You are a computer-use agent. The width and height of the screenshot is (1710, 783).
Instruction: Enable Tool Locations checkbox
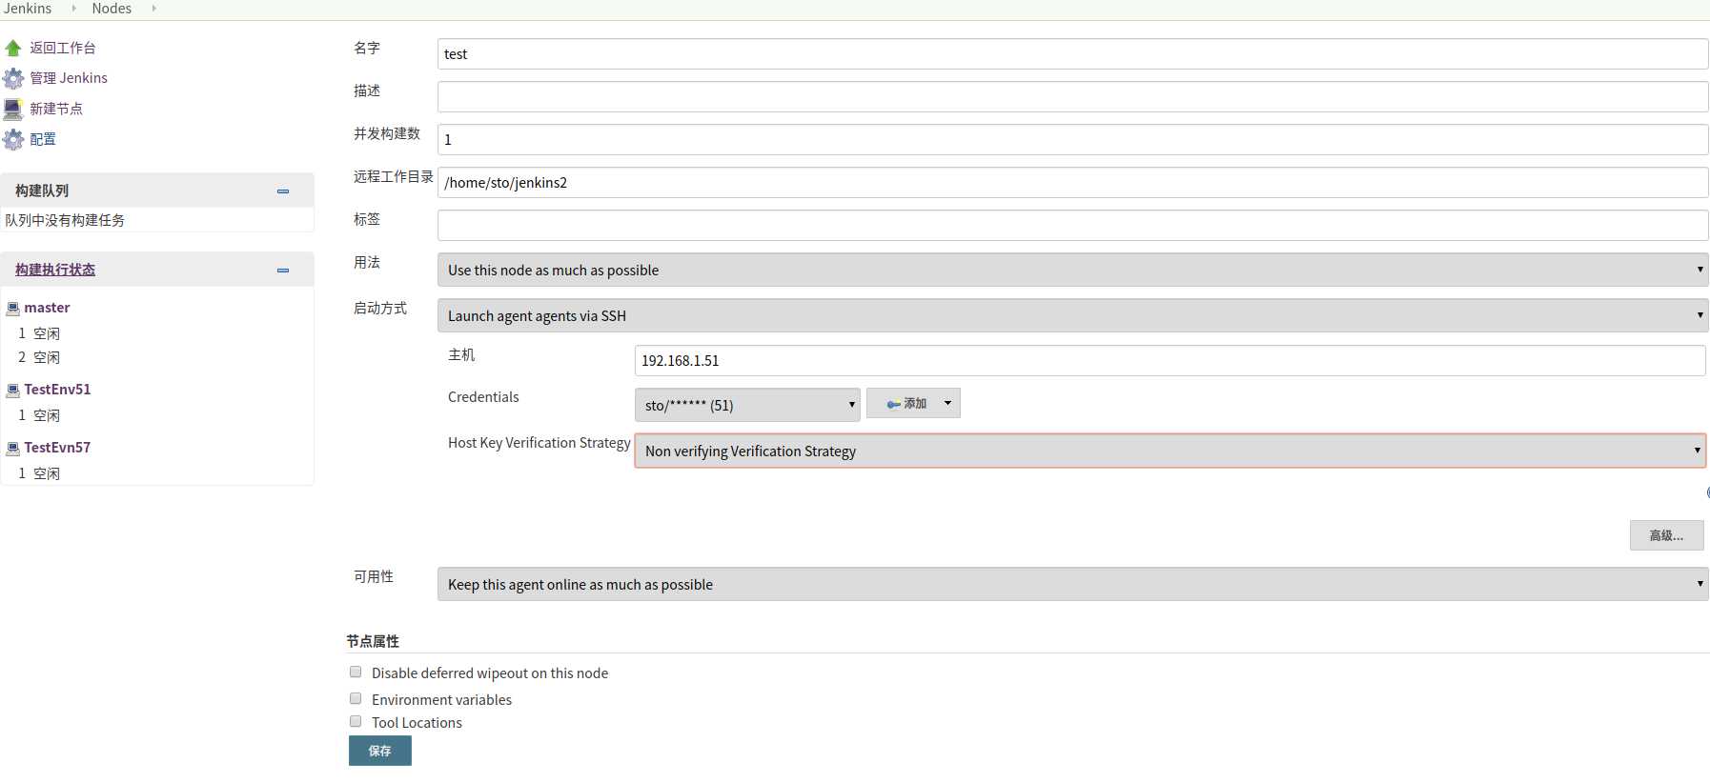coord(356,722)
